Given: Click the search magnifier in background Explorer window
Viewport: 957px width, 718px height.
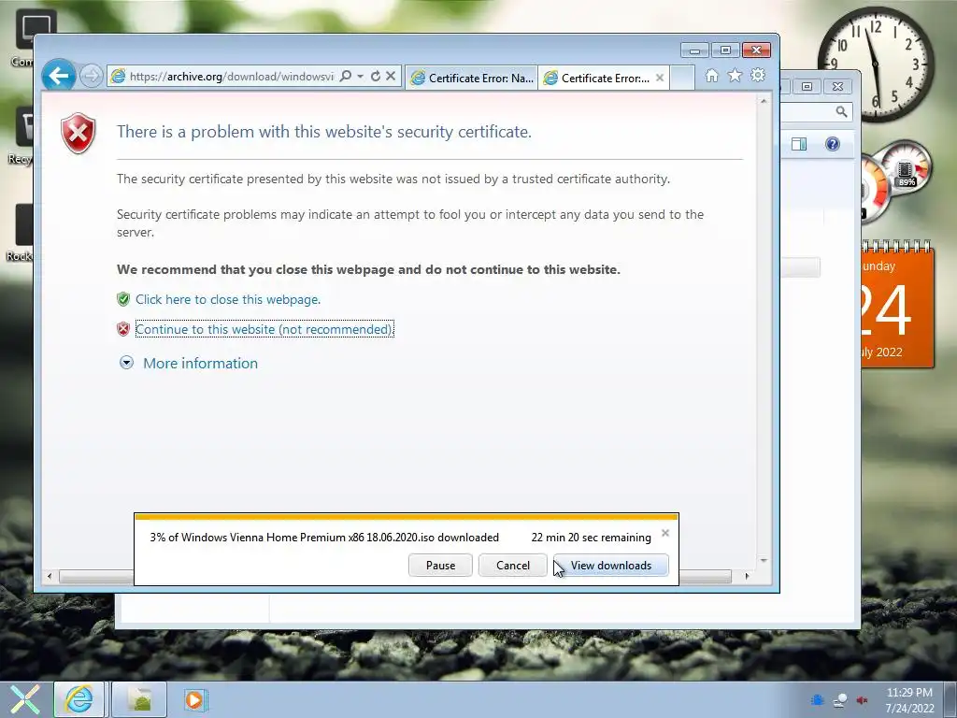Looking at the screenshot, I should [841, 111].
